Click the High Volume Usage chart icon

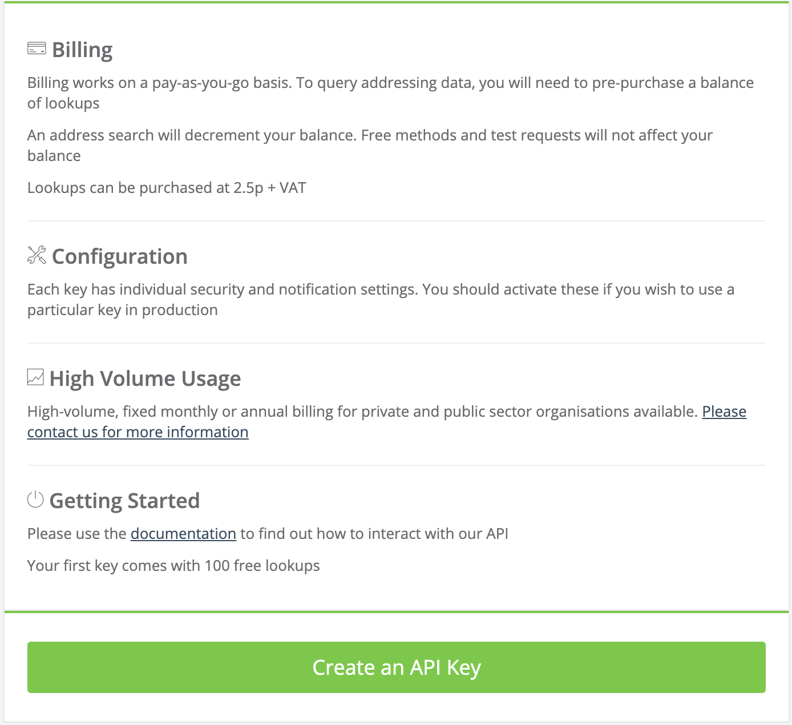35,377
